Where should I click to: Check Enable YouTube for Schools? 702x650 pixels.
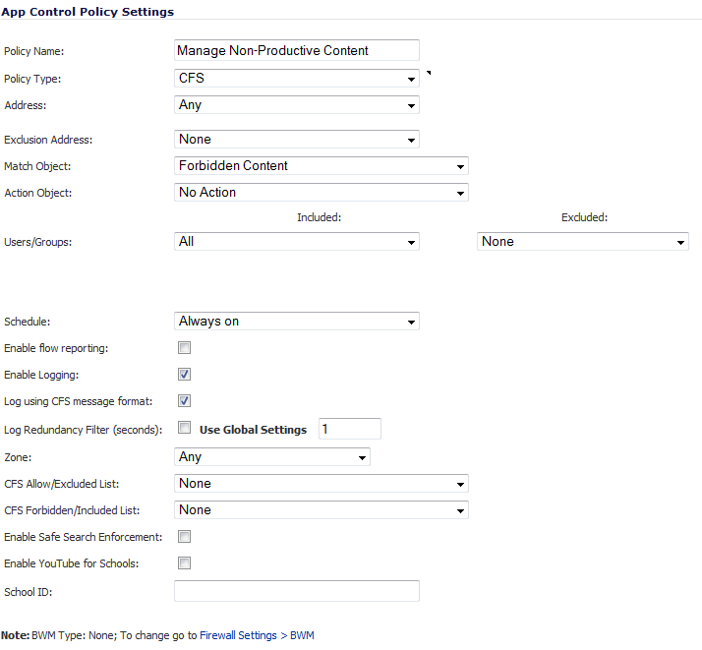[184, 562]
